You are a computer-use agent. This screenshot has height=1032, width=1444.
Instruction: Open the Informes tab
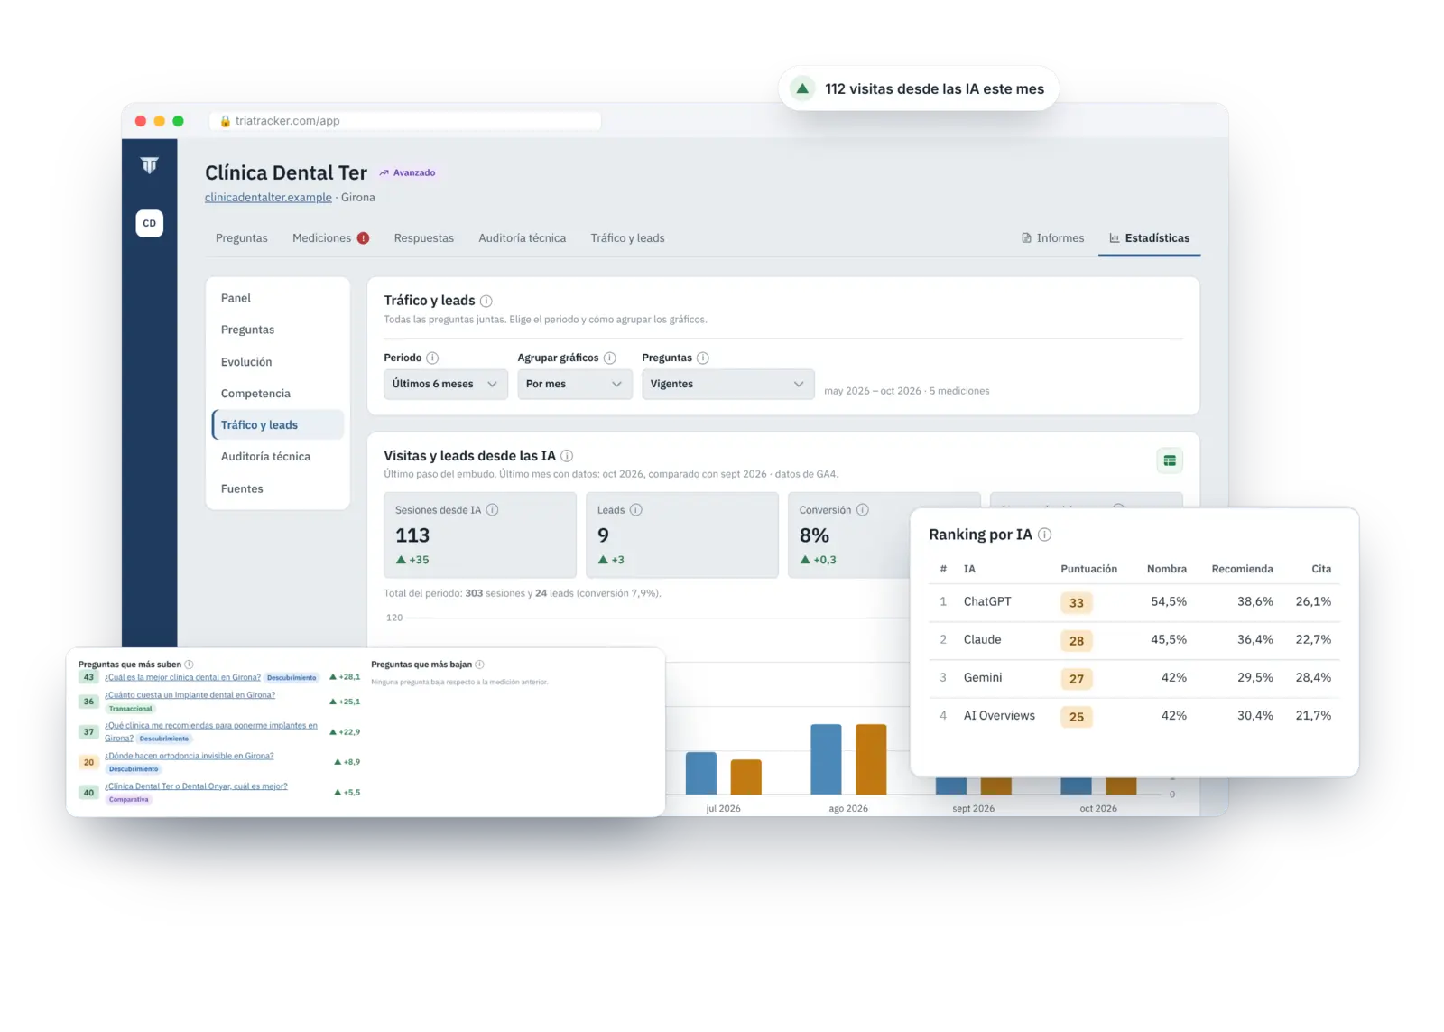point(1052,238)
